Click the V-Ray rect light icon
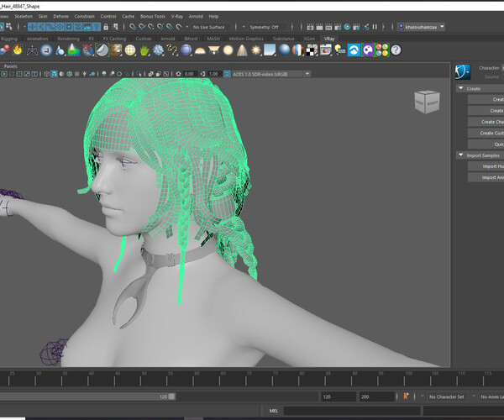Screen dimensions: 504x420 (213, 50)
